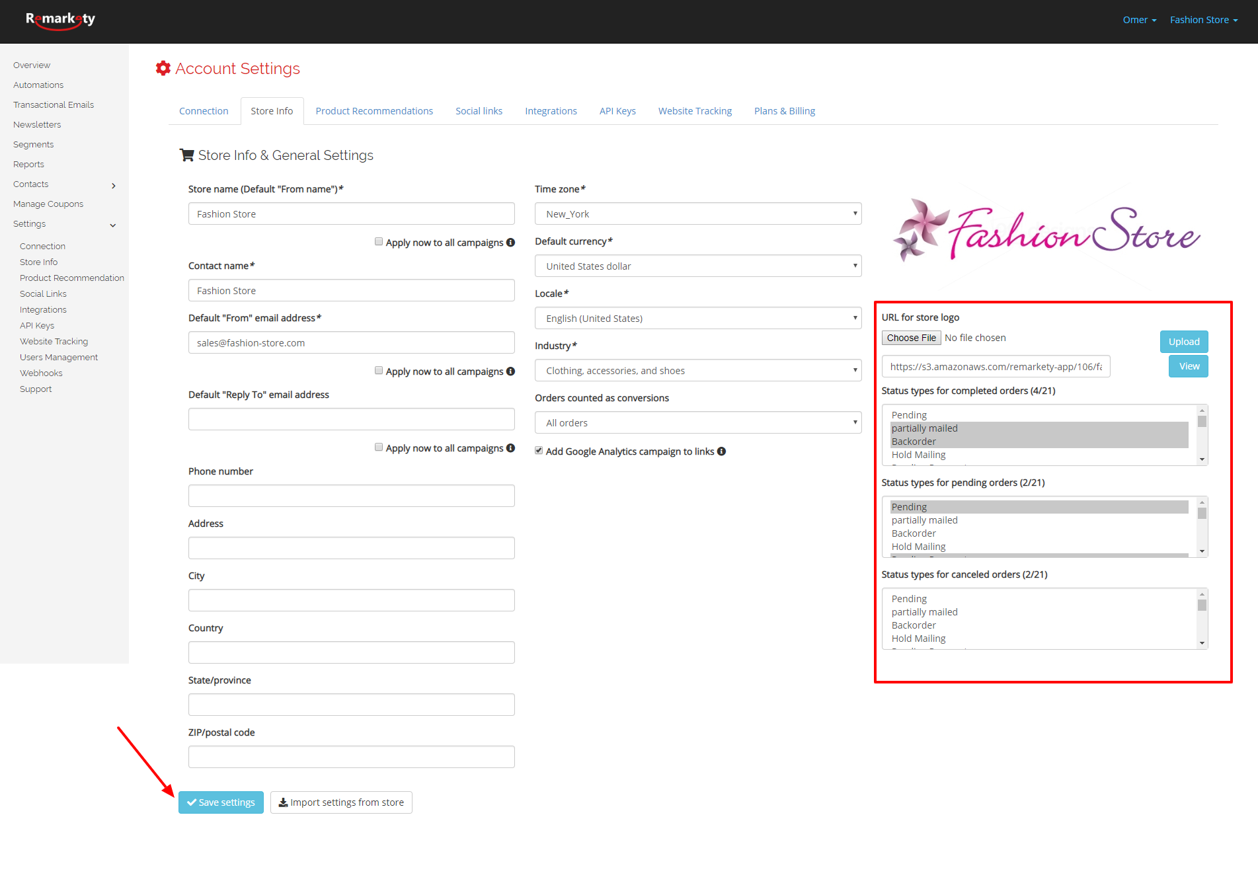Switch to the Integrations tab

[x=551, y=111]
